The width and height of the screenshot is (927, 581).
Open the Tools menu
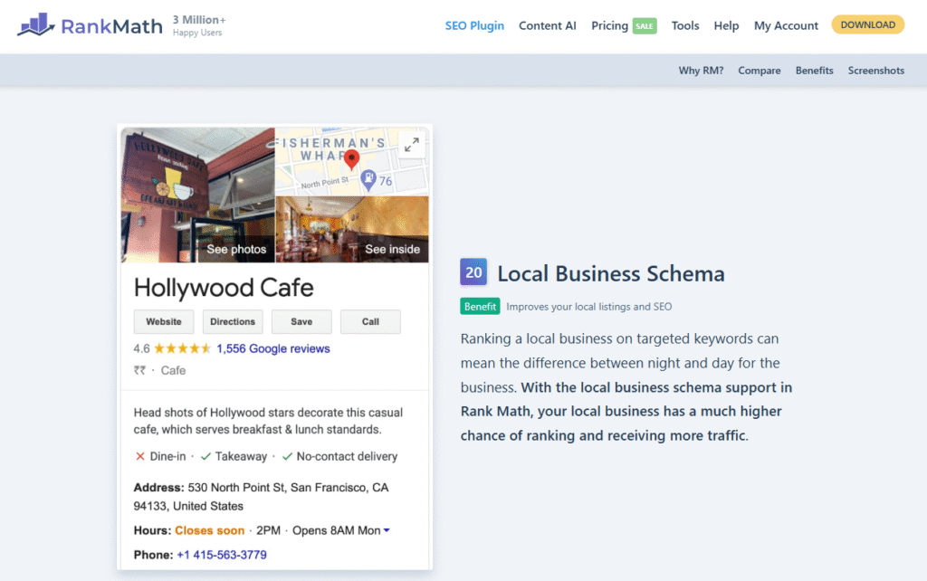(684, 25)
